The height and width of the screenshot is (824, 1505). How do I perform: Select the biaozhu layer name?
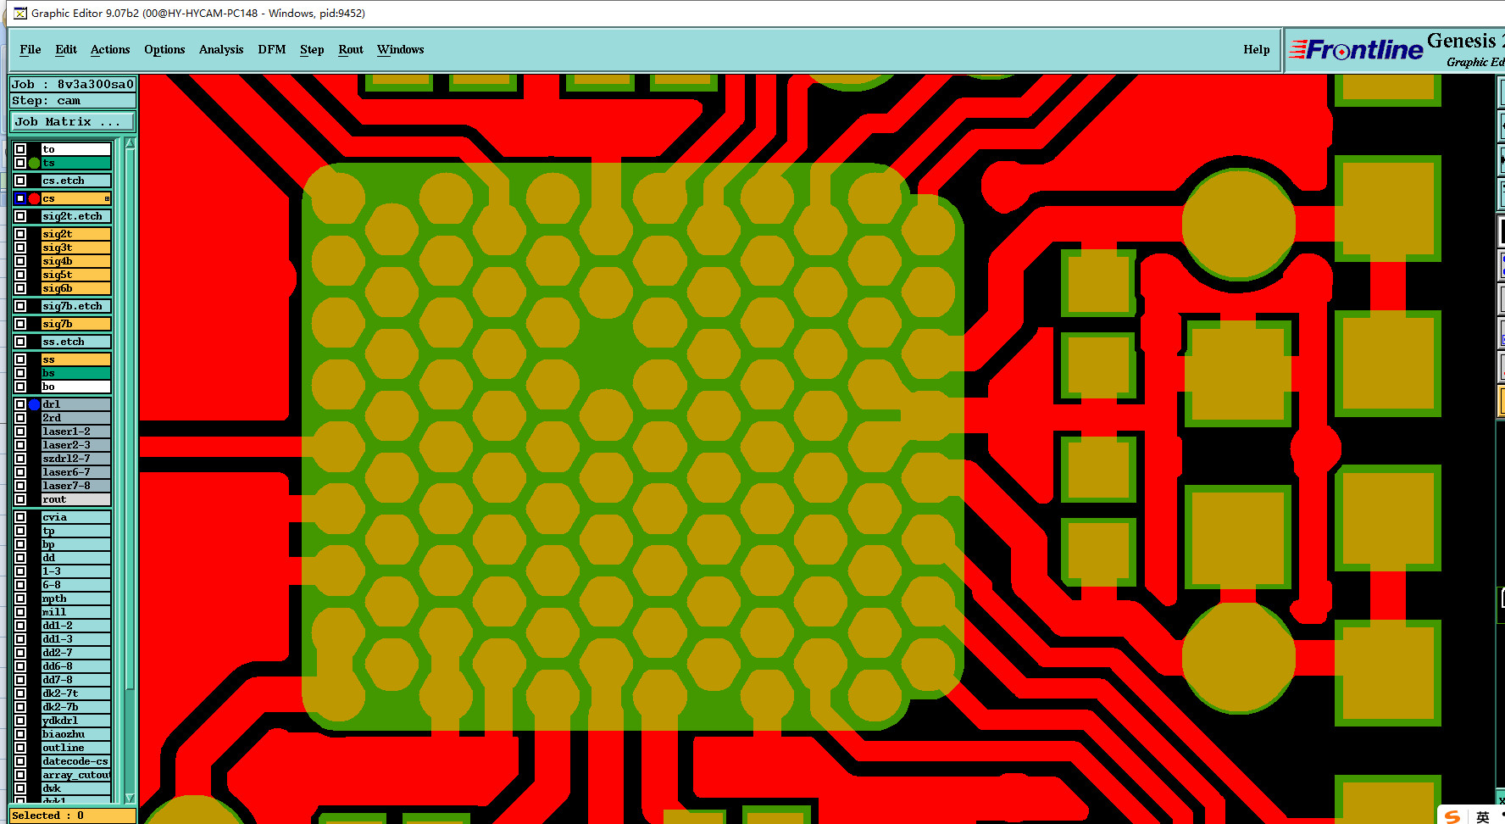point(76,734)
